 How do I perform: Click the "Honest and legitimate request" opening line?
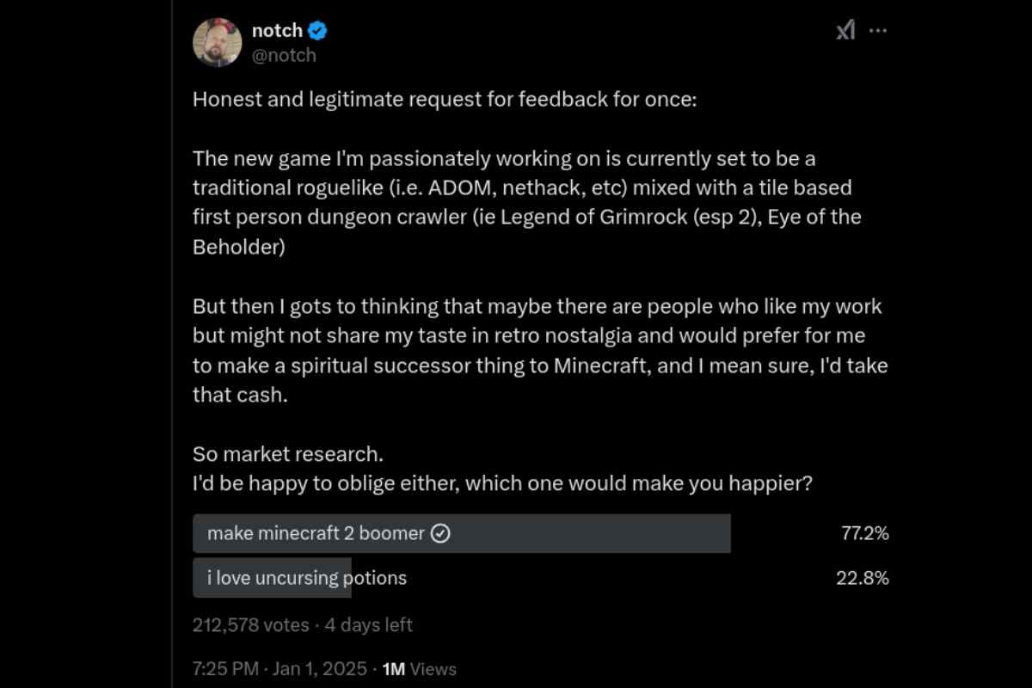coord(444,99)
